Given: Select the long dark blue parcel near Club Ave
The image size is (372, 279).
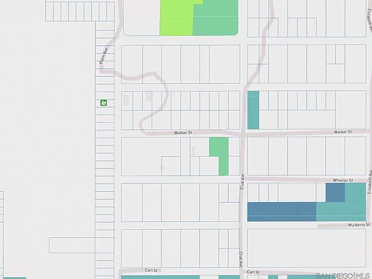Looking at the screenshot, I should click(x=282, y=212).
